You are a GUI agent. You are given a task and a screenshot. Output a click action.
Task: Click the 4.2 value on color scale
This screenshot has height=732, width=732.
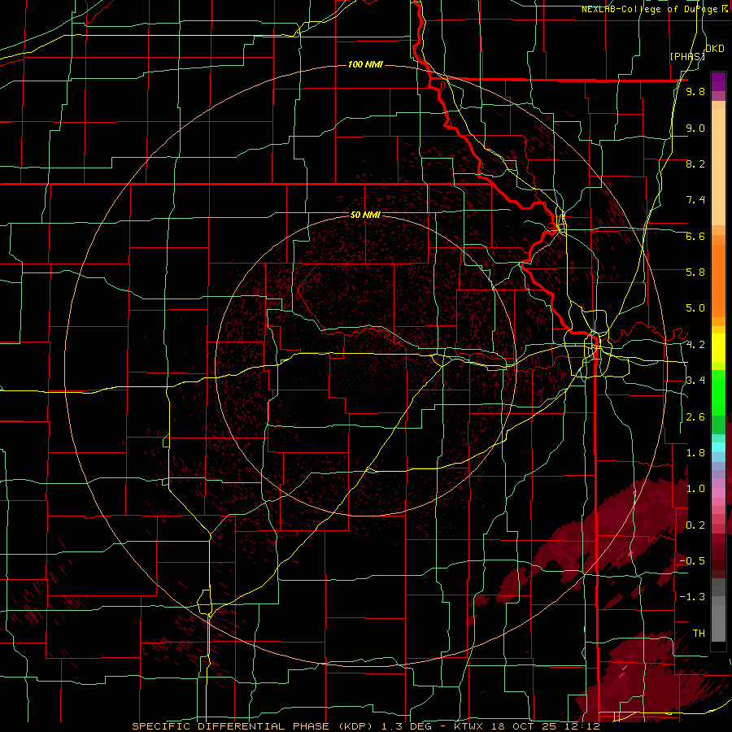click(695, 345)
